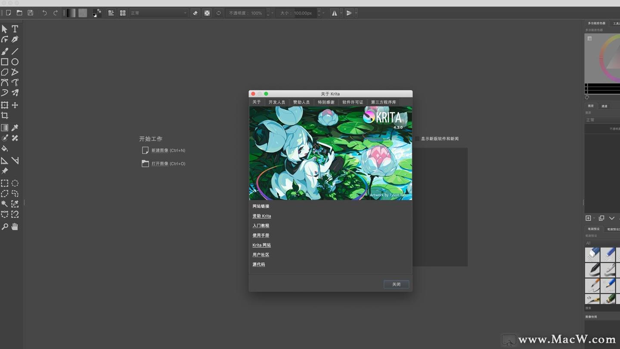Open the brush presets chooser grid icon
620x349 pixels.
(x=123, y=13)
